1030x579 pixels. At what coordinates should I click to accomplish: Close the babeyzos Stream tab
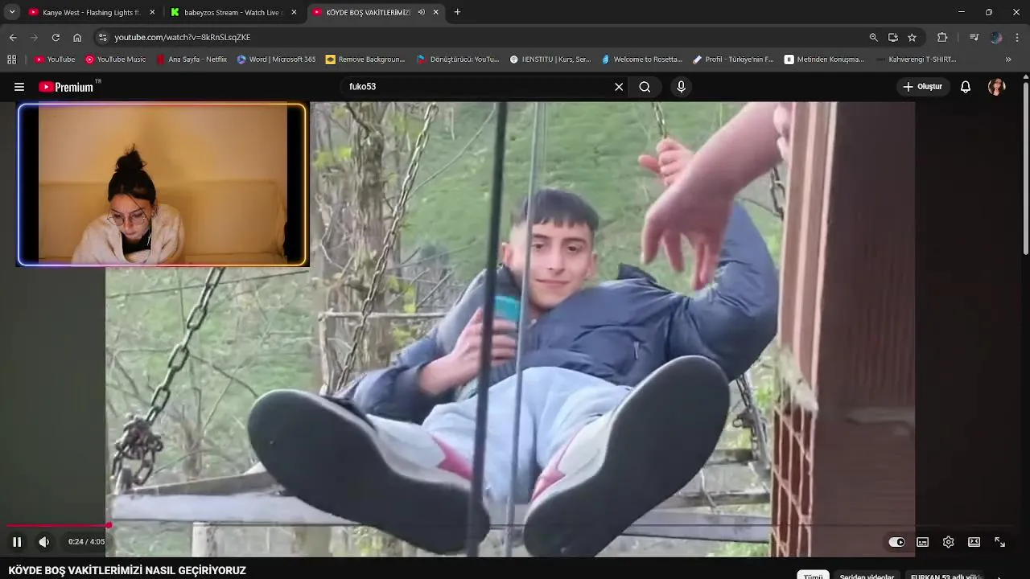click(294, 12)
